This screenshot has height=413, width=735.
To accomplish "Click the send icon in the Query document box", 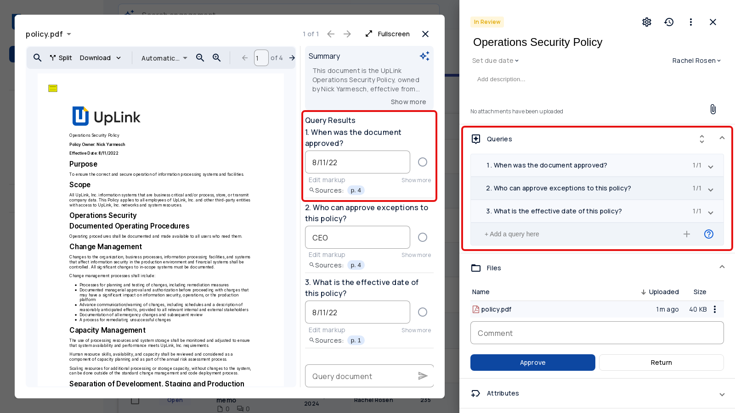I will tap(423, 376).
